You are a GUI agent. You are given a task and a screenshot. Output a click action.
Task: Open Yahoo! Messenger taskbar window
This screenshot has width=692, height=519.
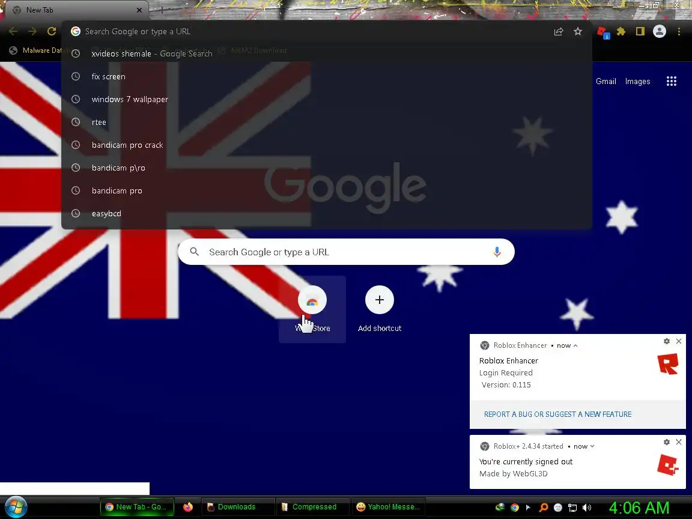[x=389, y=506]
